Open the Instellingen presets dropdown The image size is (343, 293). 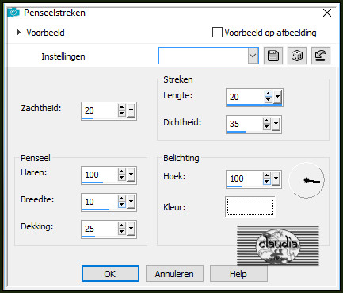[x=253, y=56]
